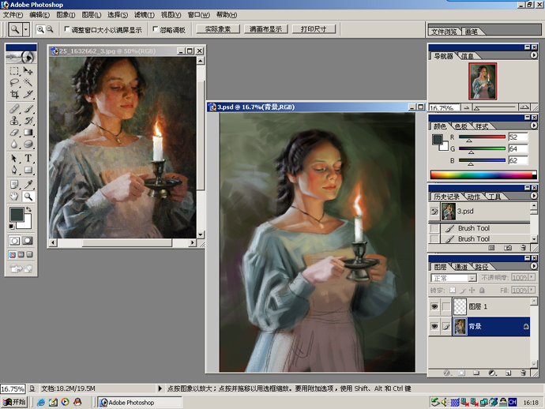Choose zoom-out mode in options bar
The height and width of the screenshot is (409, 545).
[50, 29]
